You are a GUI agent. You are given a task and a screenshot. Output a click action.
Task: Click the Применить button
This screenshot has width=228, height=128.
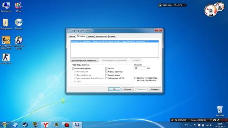click(x=141, y=89)
